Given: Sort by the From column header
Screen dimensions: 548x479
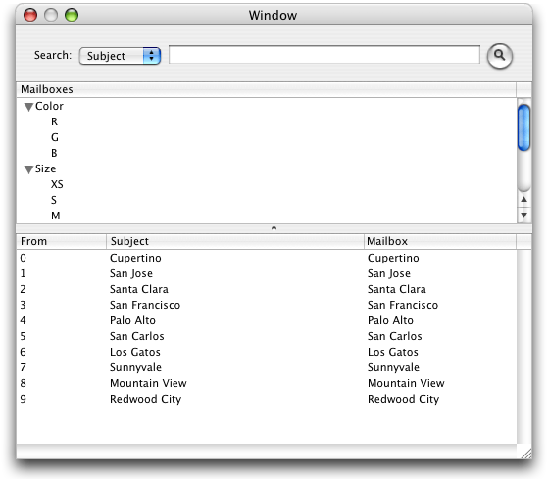Looking at the screenshot, I should pos(62,241).
